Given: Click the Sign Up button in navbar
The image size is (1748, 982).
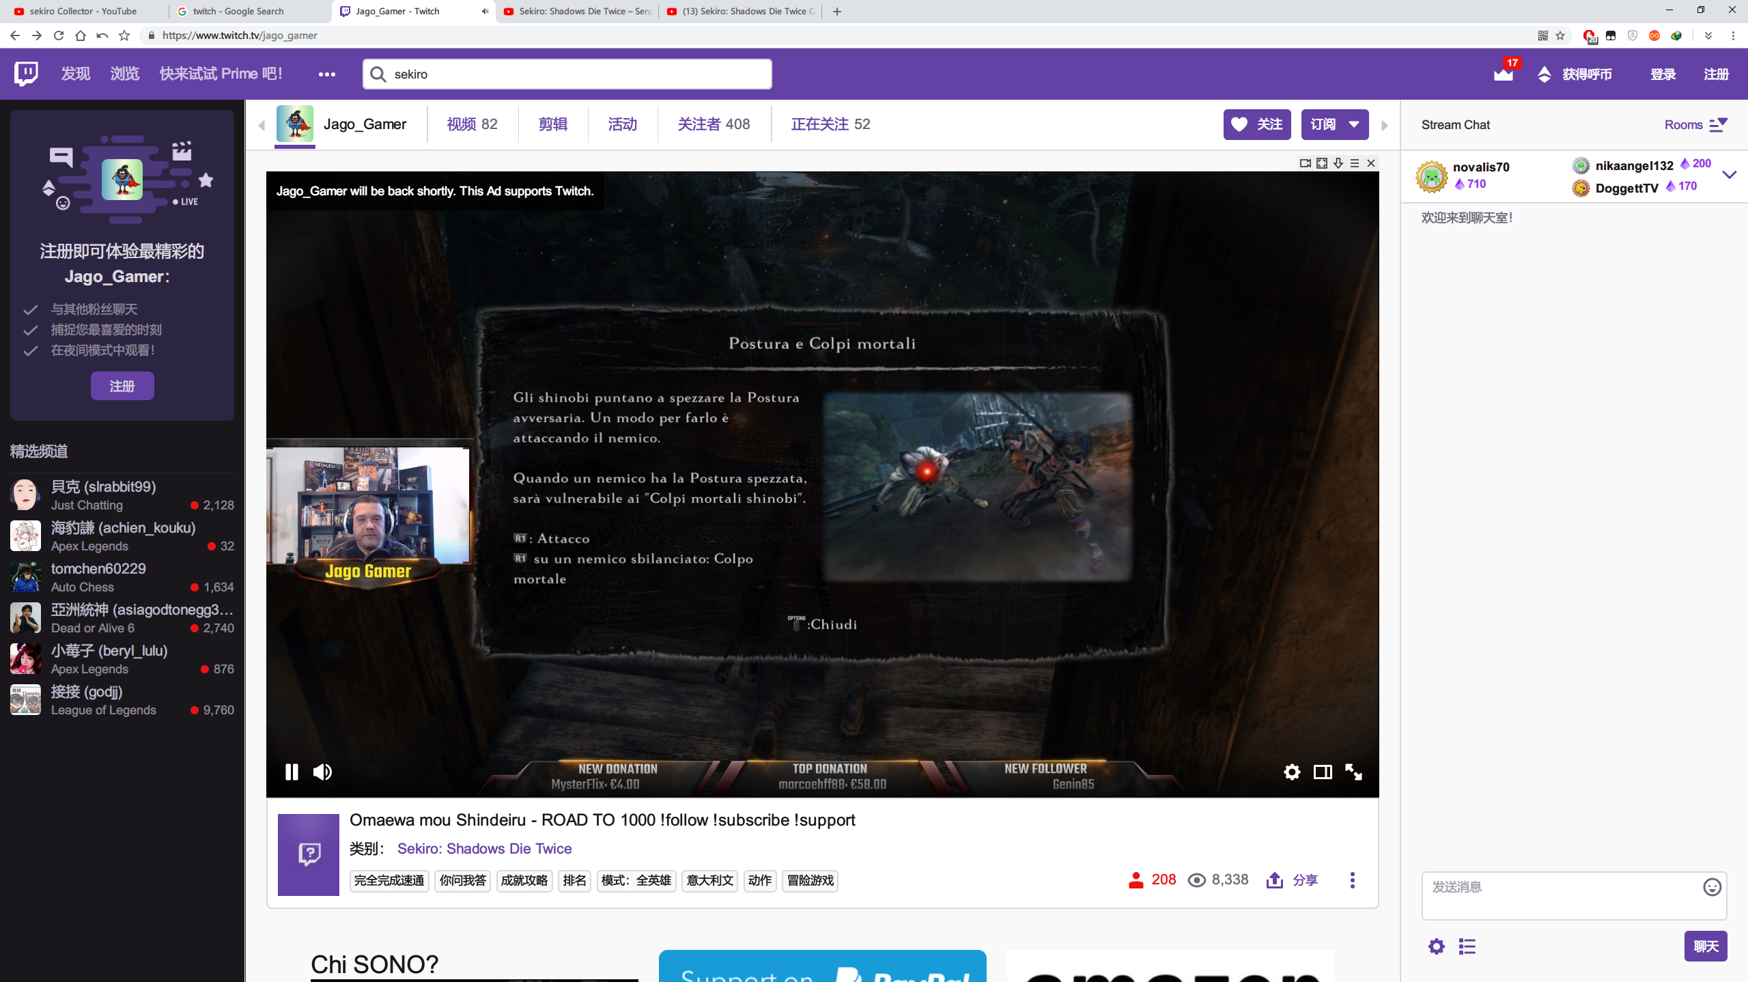Looking at the screenshot, I should pos(1717,74).
